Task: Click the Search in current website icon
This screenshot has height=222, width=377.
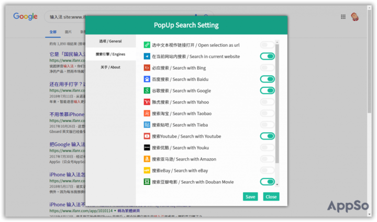Action: coord(147,56)
